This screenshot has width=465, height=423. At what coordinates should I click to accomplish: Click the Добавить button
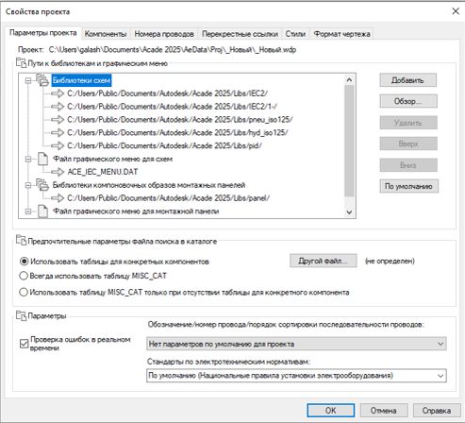pos(408,80)
